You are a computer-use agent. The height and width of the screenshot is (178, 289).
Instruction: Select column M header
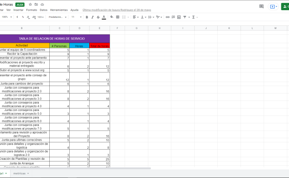coord(275,28)
